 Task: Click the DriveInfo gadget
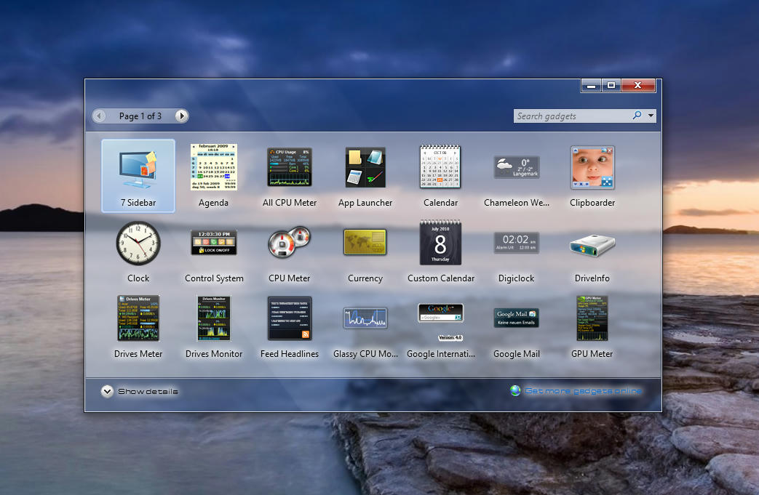[x=592, y=245]
